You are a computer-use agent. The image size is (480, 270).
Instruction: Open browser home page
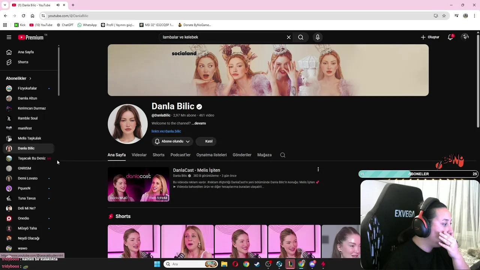(33, 16)
